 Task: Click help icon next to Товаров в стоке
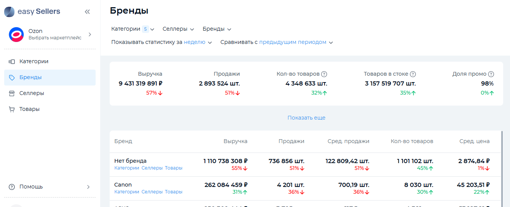413,74
